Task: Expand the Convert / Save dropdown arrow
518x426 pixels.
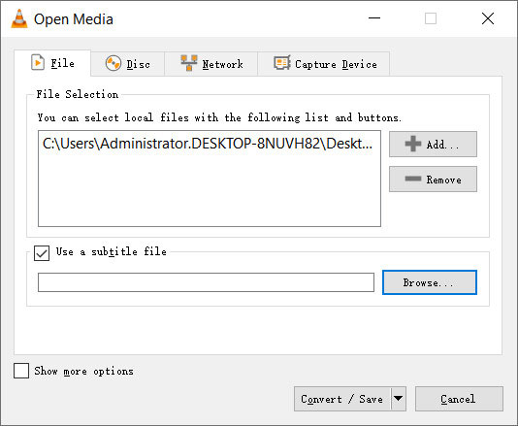Action: pyautogui.click(x=399, y=399)
